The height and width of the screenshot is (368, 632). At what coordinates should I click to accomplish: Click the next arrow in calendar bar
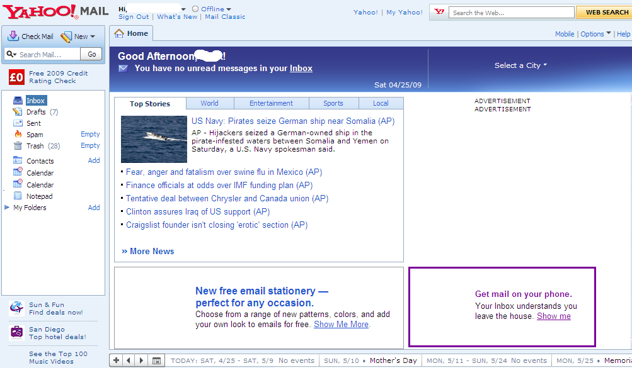(142, 360)
